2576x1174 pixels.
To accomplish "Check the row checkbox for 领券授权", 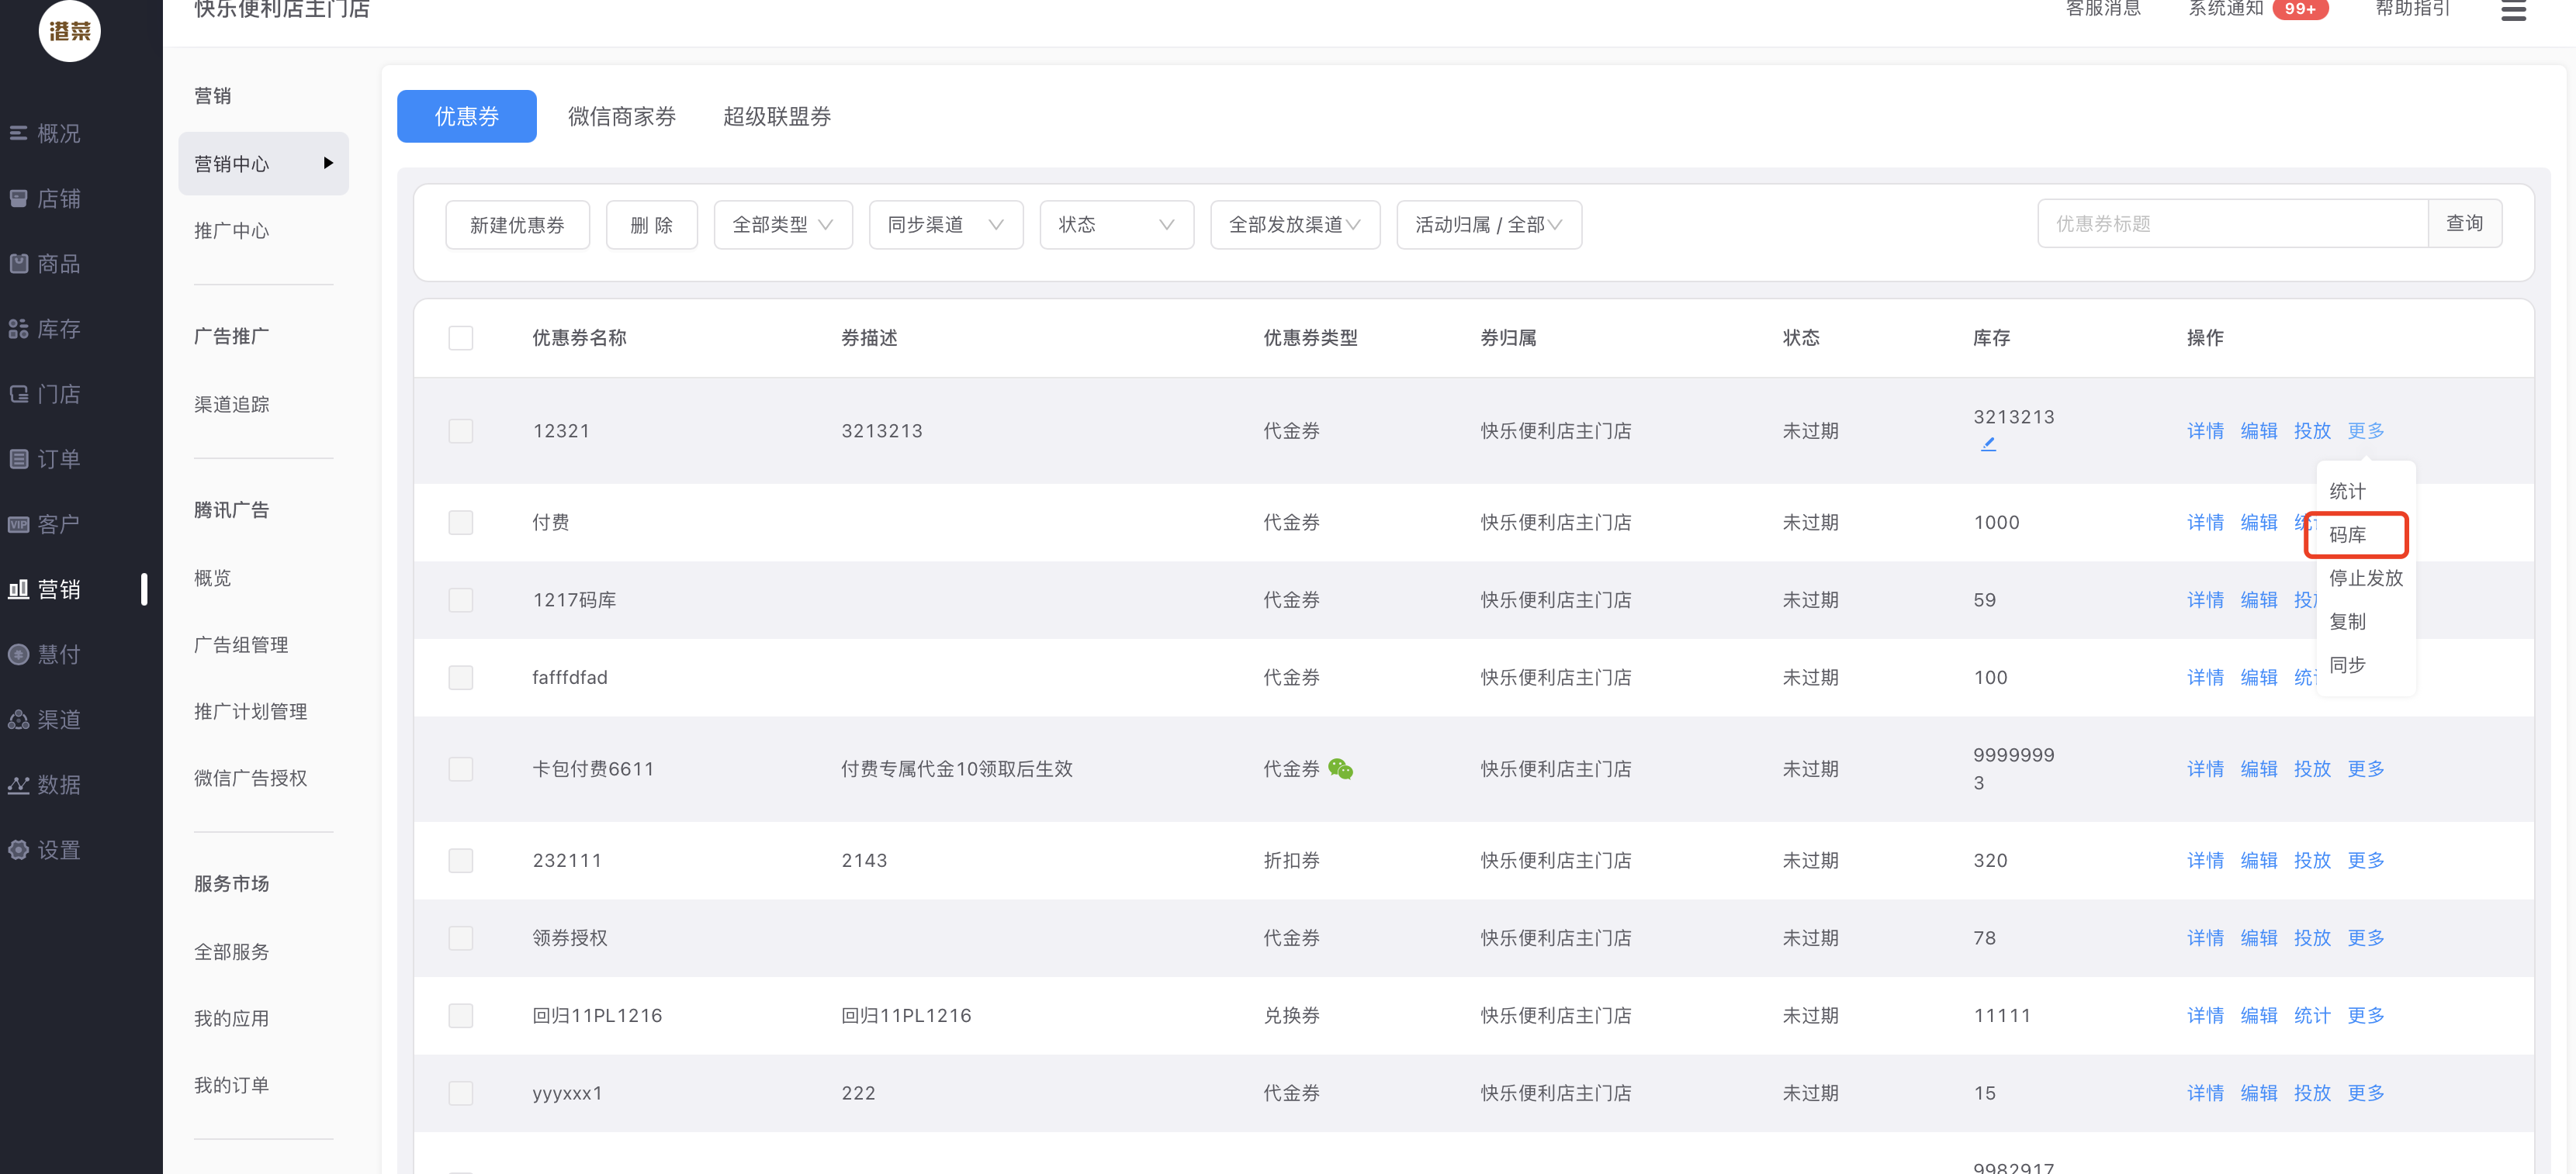I will (460, 937).
